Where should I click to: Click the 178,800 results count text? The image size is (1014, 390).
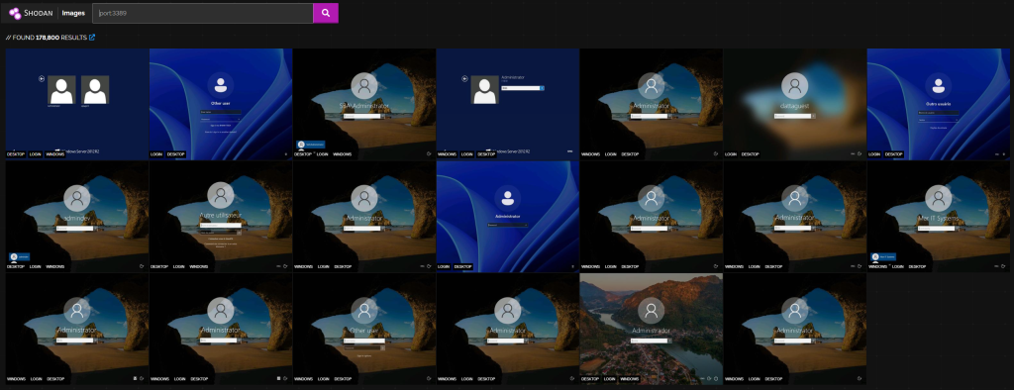tap(48, 38)
